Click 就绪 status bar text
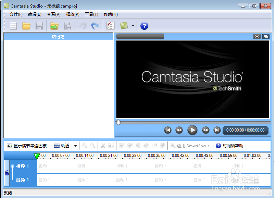 click(x=8, y=193)
